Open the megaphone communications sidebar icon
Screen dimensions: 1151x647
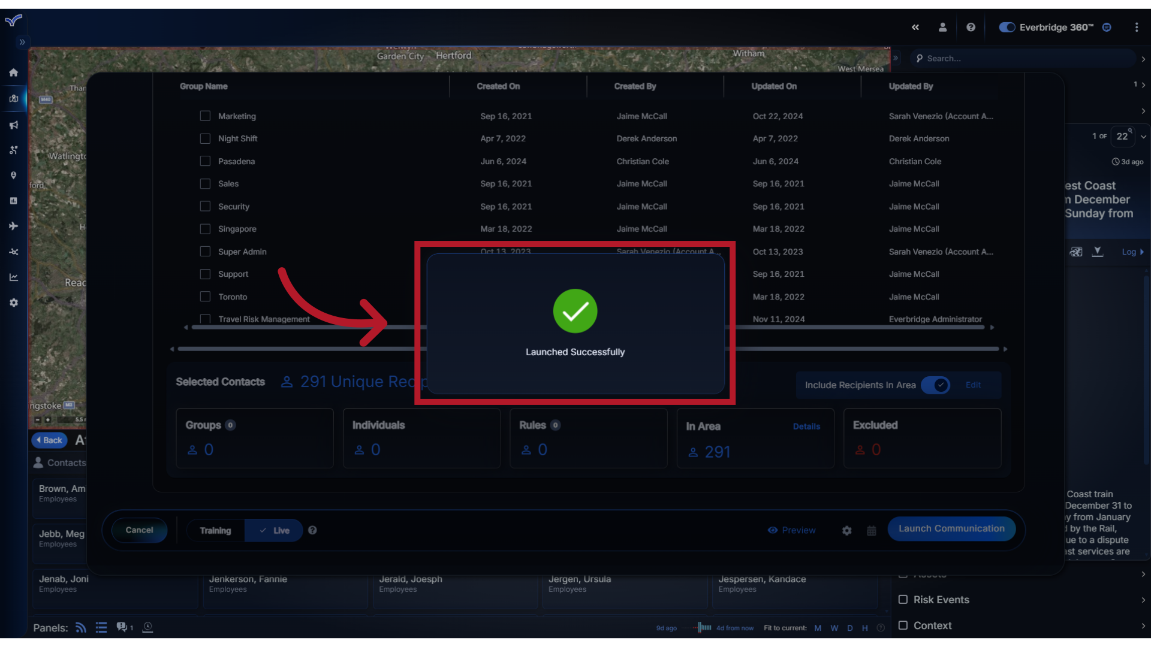point(13,125)
